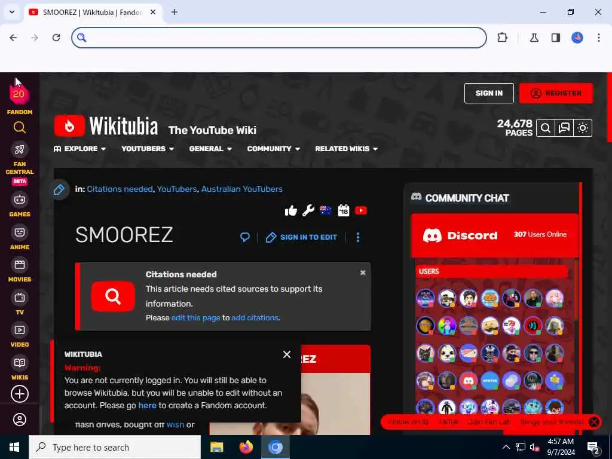612x459 pixels.
Task: Click Sign In To Edit
Action: pos(301,237)
